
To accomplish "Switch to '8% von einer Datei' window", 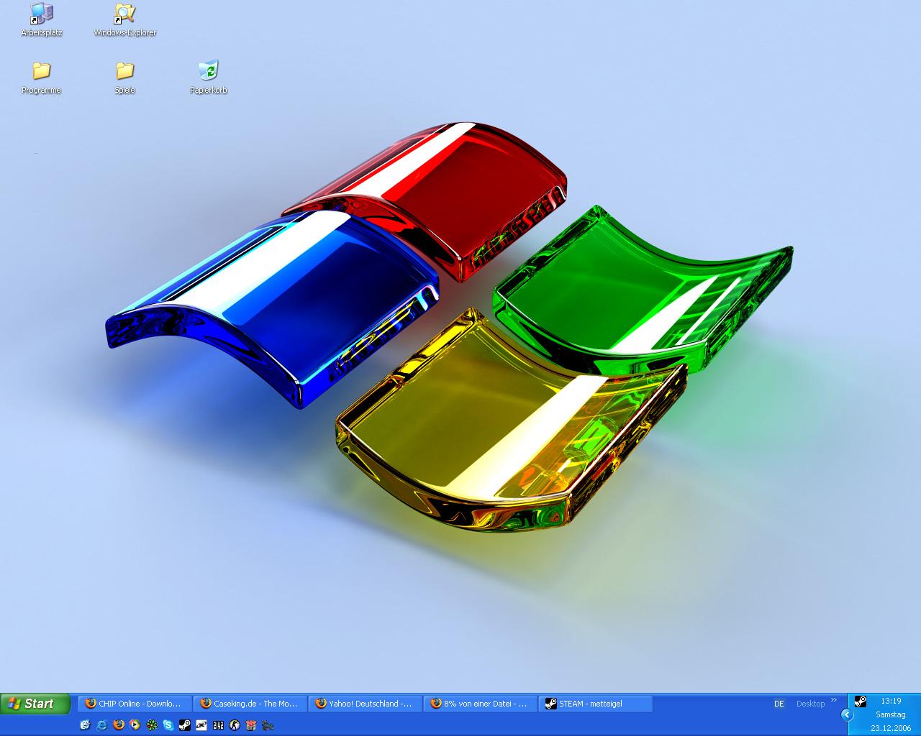I will tap(481, 704).
